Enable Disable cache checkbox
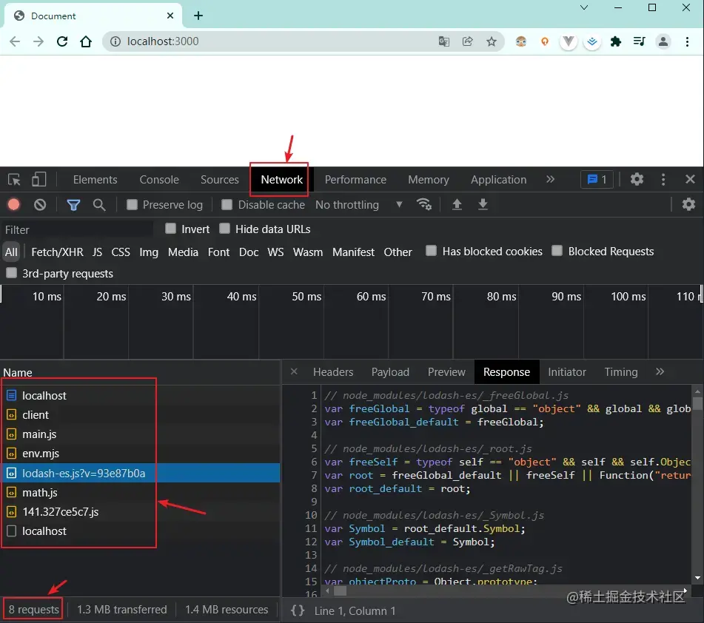Screen dimensions: 704x623 (x=227, y=205)
